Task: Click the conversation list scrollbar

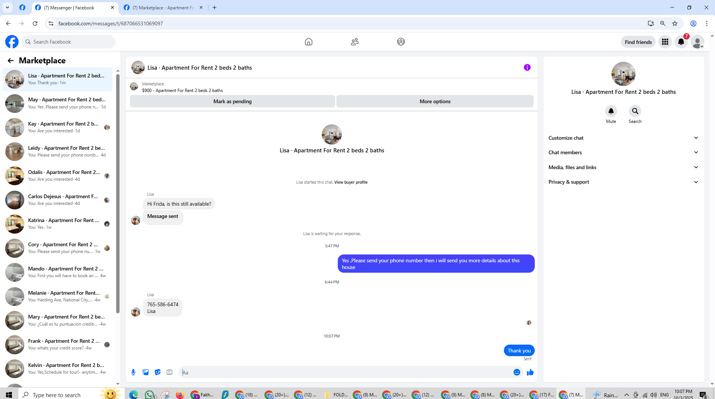Action: pos(118,194)
